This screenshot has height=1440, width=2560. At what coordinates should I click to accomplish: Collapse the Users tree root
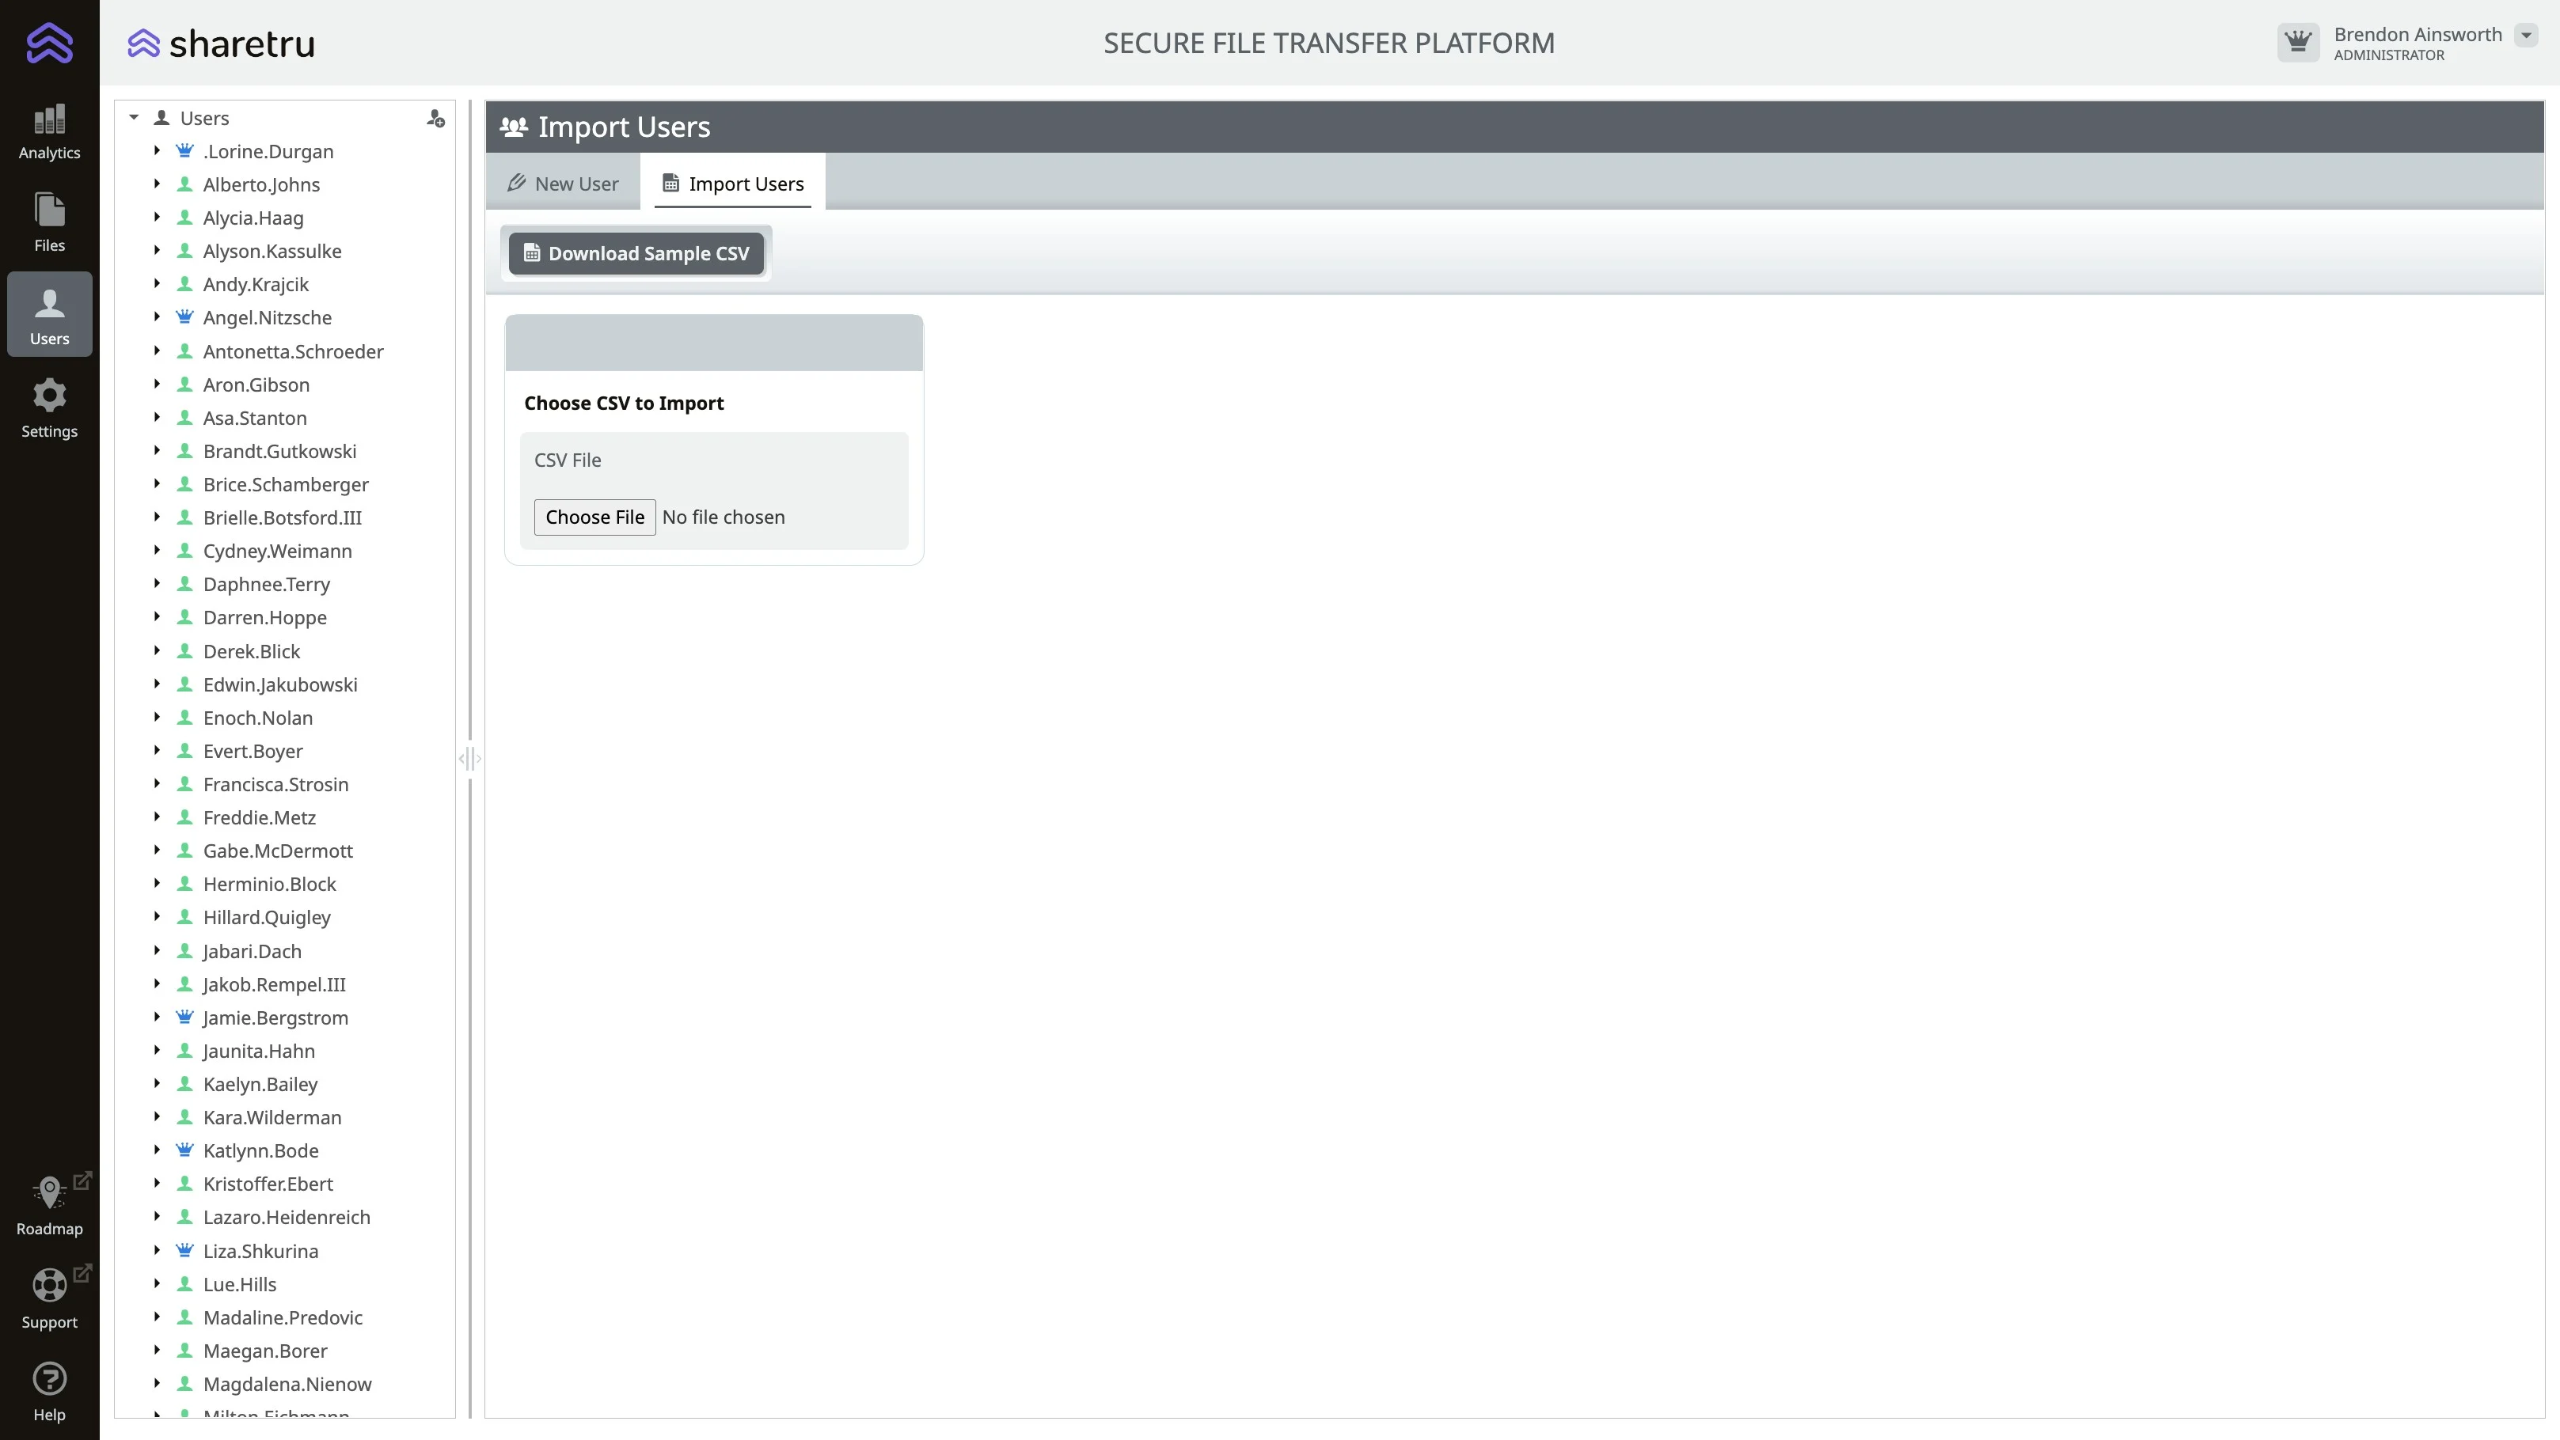pos(134,118)
